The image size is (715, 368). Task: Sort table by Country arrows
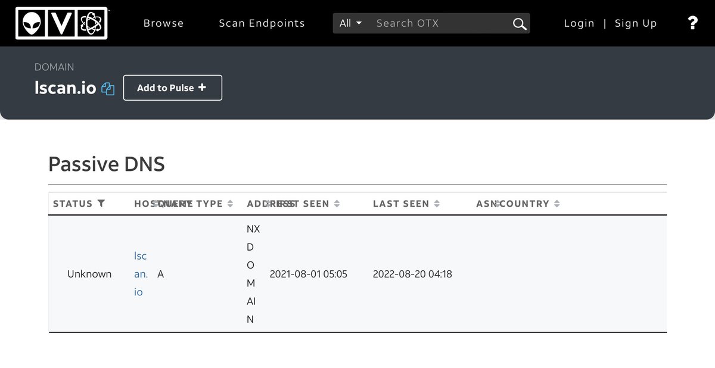[x=557, y=204]
